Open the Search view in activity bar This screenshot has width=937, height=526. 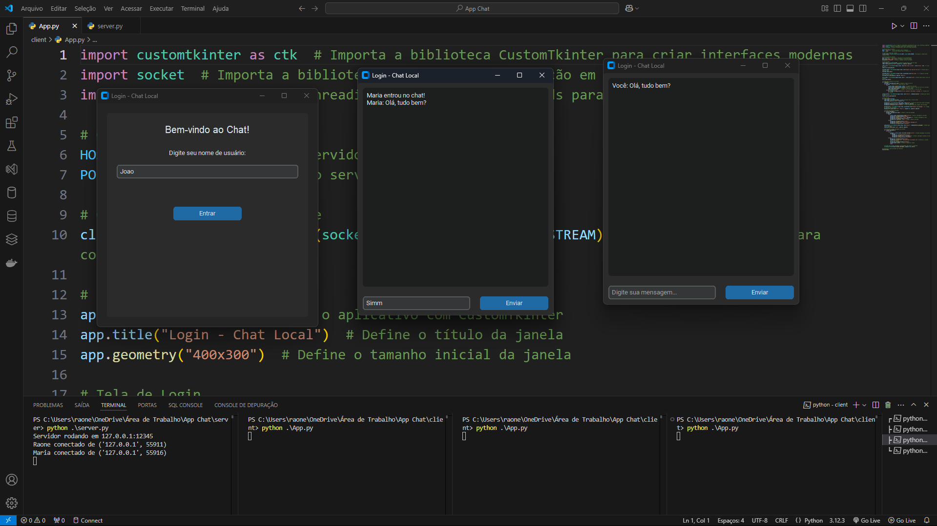point(12,52)
